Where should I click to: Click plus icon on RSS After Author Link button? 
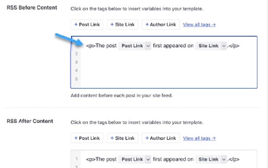[147, 138]
